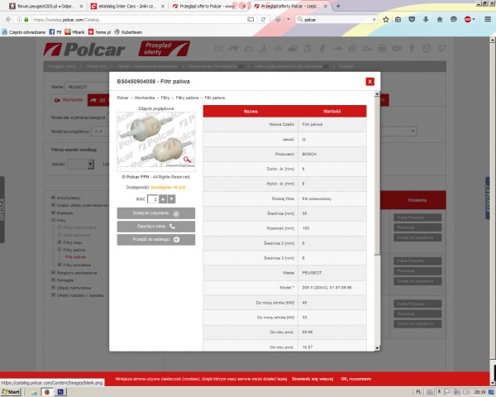This screenshot has height=397, width=496.
Task: Click the Firefox icon in the taskbar
Action: point(47,390)
